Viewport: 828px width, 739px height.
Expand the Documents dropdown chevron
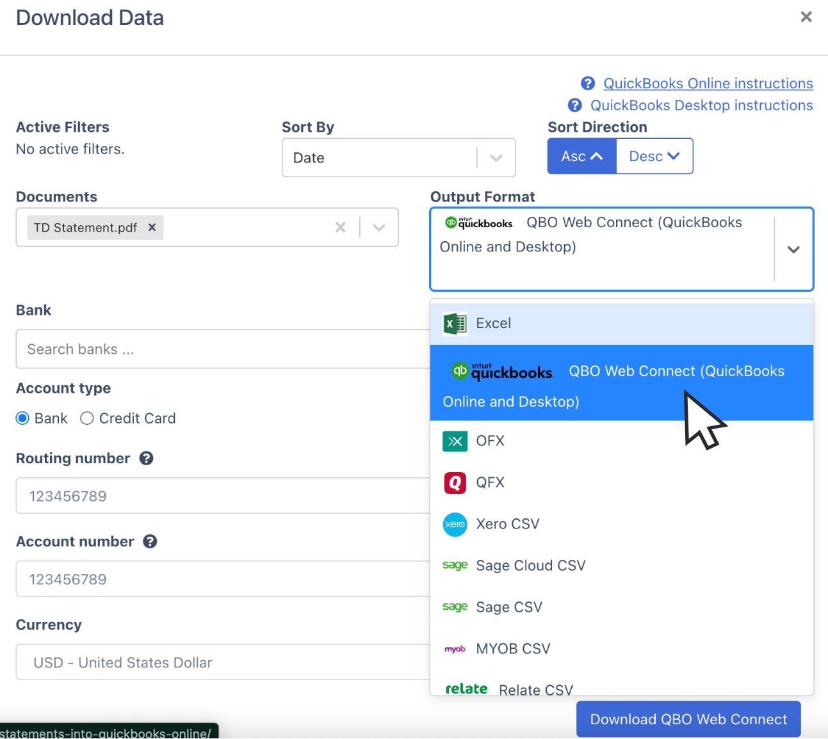(379, 227)
